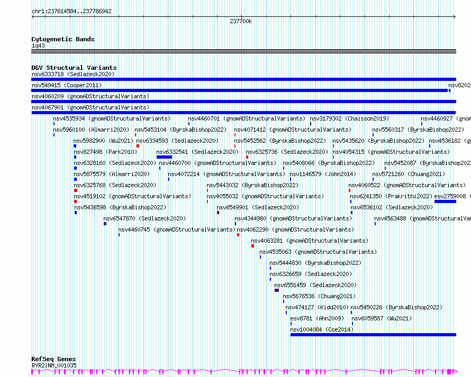Click the nsv6333718 (Sedlazeck2020) variant label
471x377 pixels.
coord(73,74)
